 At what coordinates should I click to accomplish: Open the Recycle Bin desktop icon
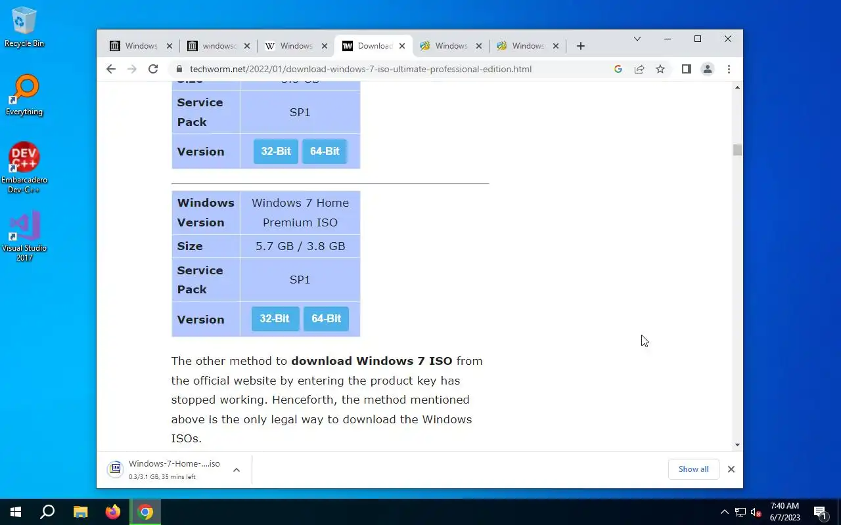(24, 28)
